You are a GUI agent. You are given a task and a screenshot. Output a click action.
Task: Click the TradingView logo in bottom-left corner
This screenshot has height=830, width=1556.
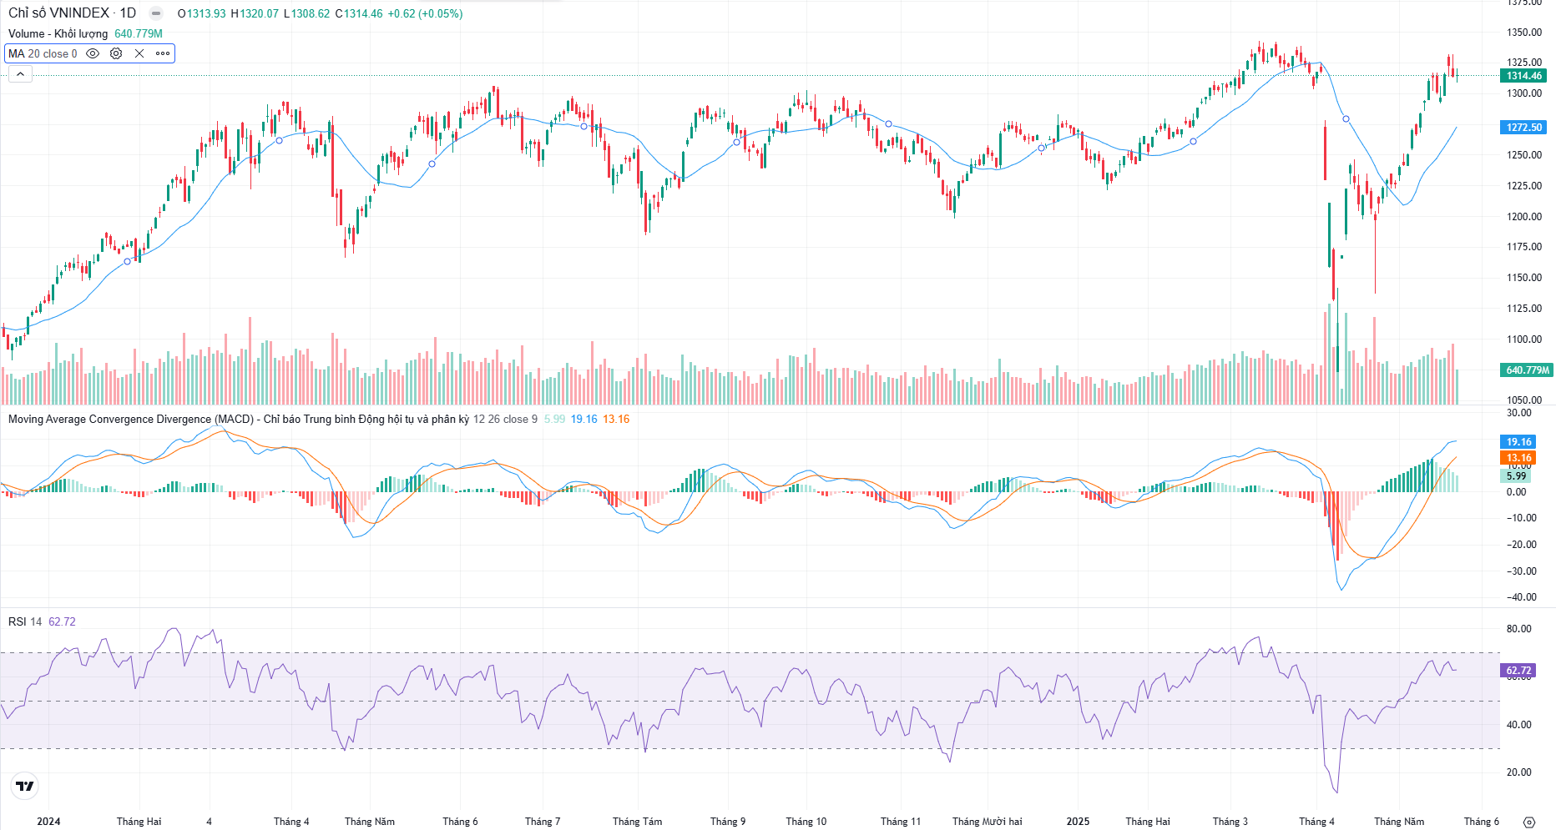(x=25, y=786)
